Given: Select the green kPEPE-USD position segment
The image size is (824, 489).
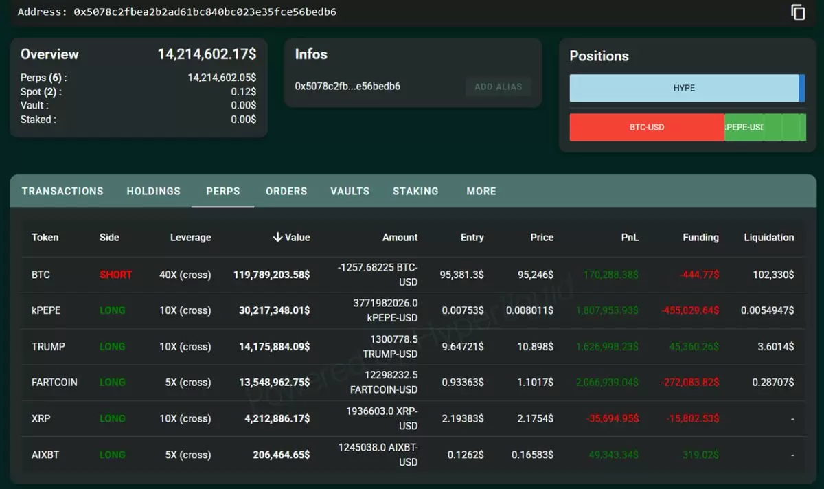Looking at the screenshot, I should pyautogui.click(x=744, y=127).
